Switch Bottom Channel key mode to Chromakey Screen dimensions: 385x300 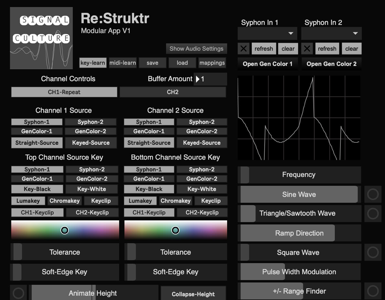pyautogui.click(x=176, y=201)
